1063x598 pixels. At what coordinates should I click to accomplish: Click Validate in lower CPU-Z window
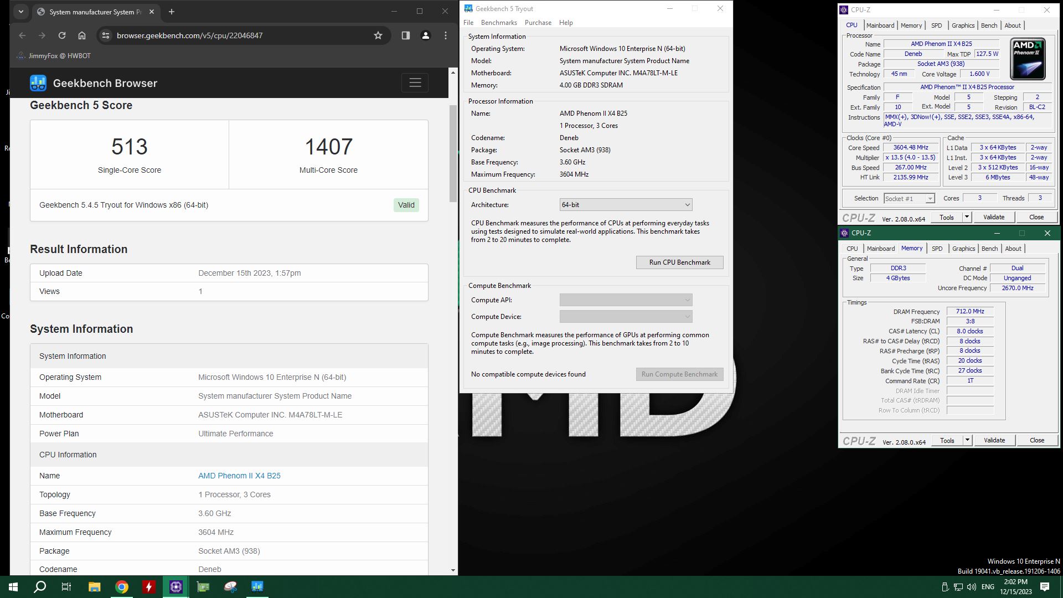pos(994,440)
